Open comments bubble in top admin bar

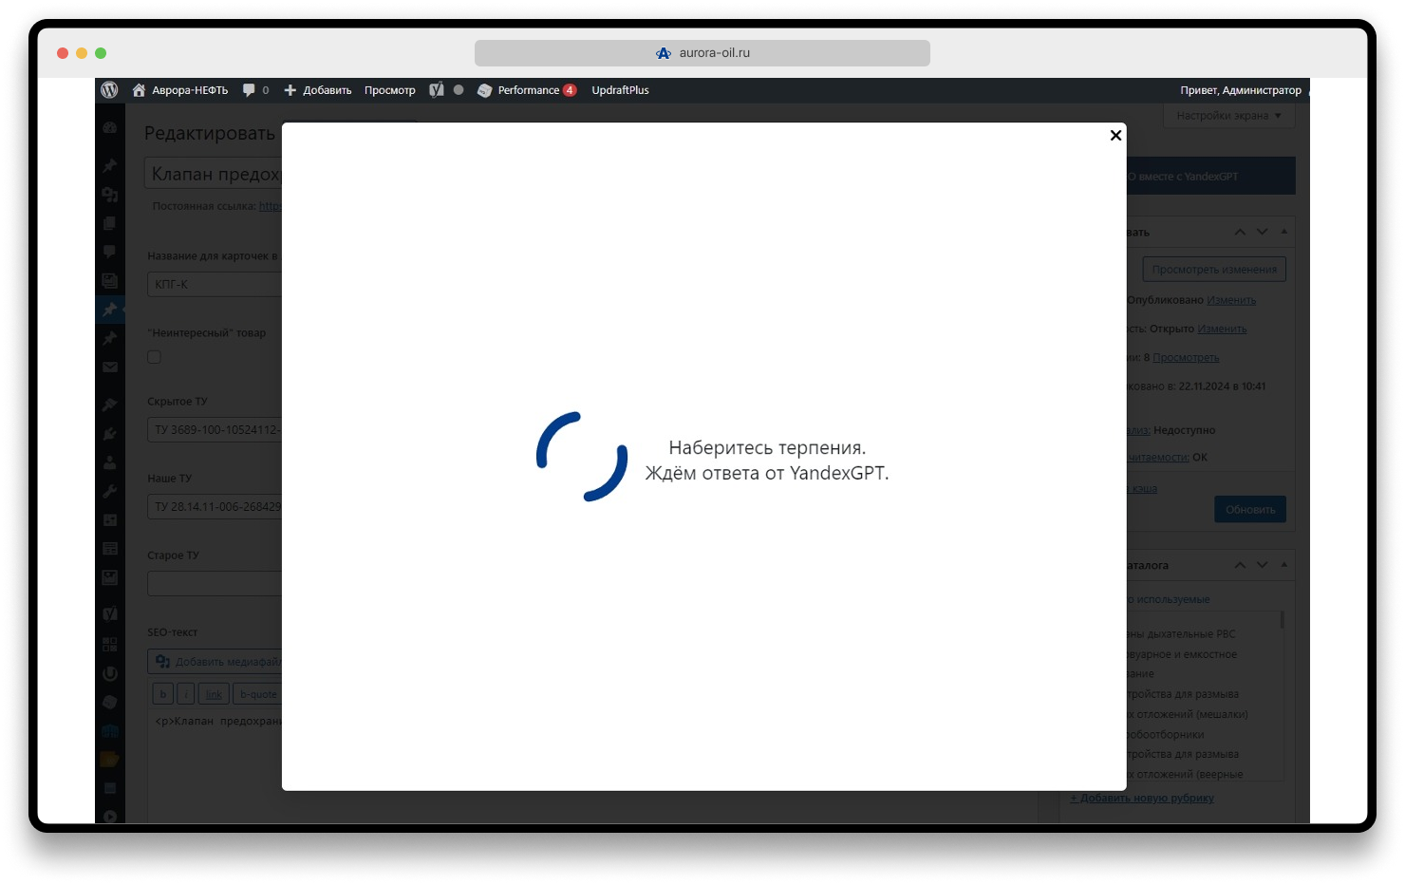254,90
